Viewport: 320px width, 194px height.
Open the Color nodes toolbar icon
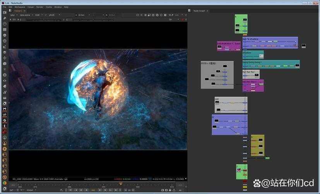(5, 35)
